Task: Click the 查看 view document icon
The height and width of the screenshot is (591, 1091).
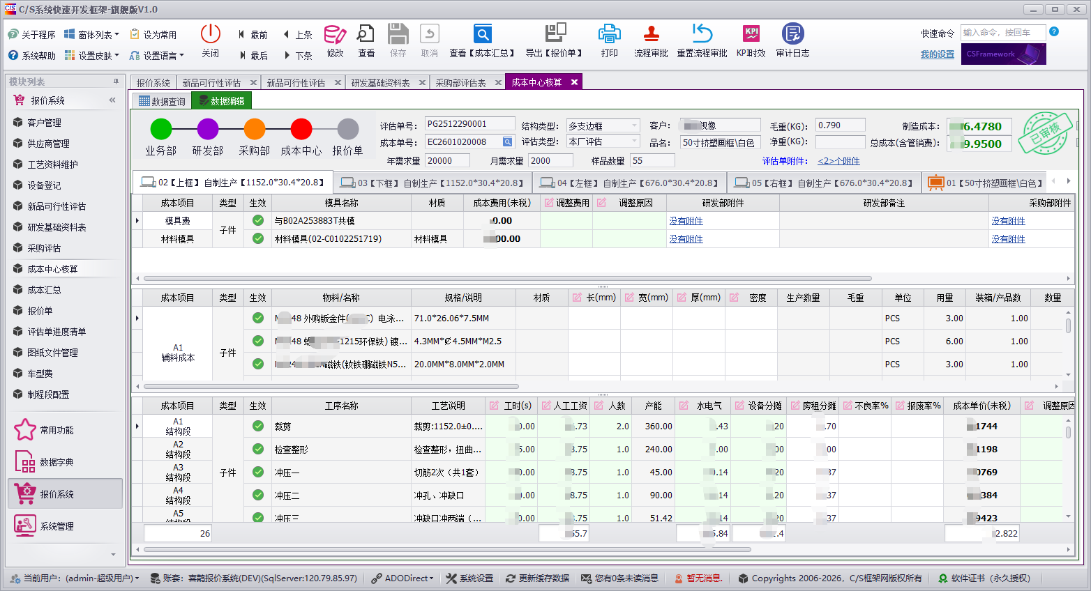Action: pos(366,34)
